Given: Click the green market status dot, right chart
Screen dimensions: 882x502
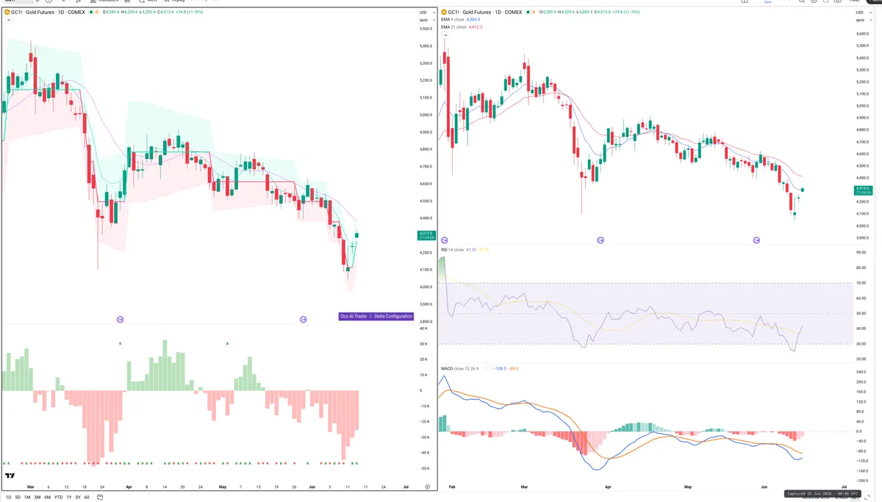Looking at the screenshot, I should click(x=526, y=12).
